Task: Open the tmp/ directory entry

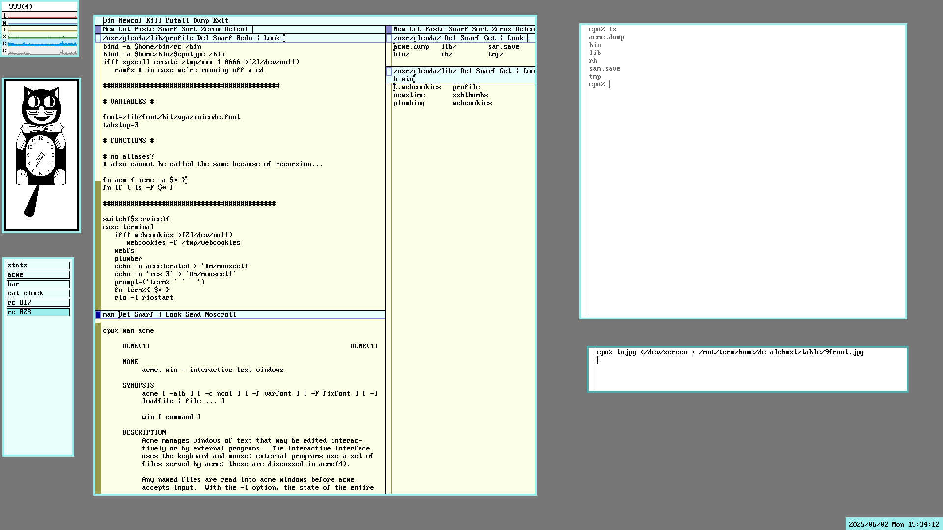Action: (x=496, y=54)
